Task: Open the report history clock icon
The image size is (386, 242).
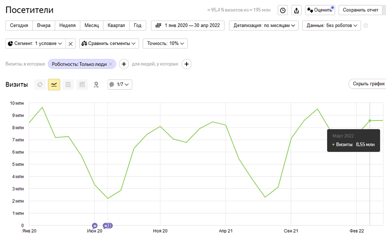Action: (283, 10)
